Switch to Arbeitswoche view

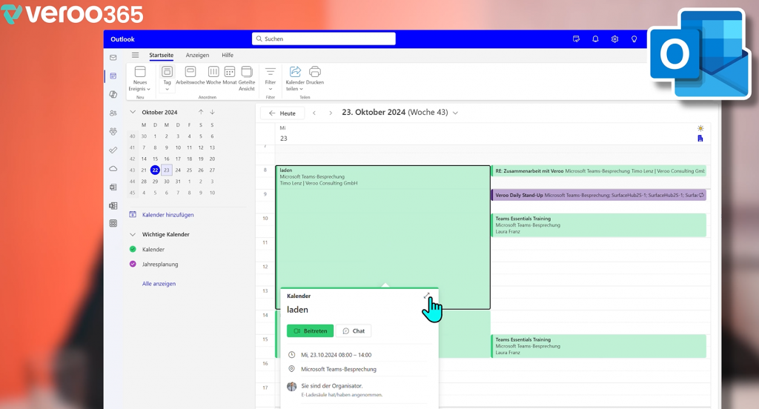click(190, 76)
